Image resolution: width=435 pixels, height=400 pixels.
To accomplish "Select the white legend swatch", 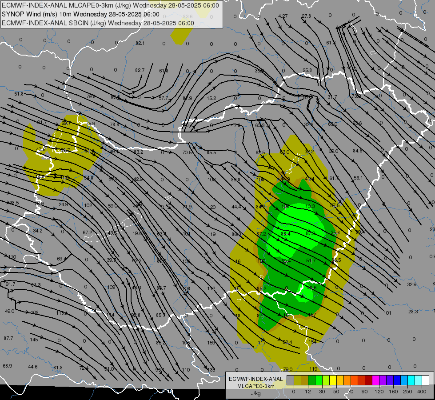I will [425, 380].
